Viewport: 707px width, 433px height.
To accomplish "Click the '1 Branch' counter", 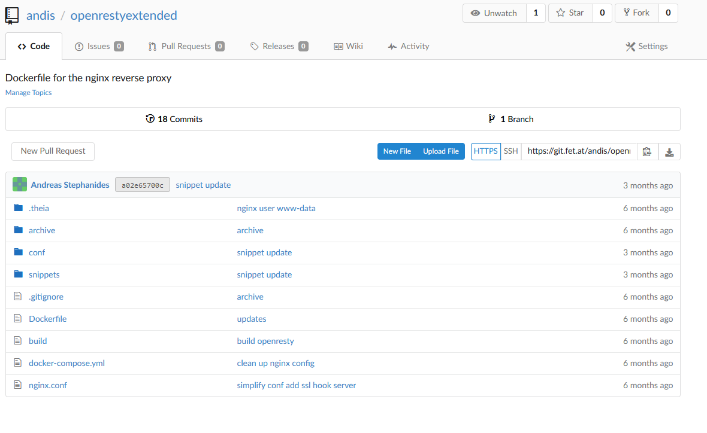I will coord(512,118).
